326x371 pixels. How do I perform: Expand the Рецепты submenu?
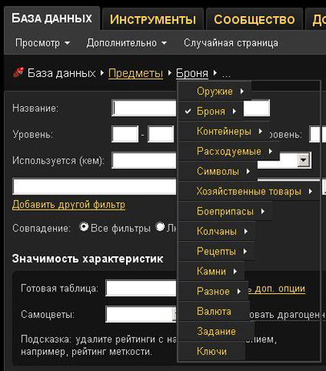coord(216,251)
